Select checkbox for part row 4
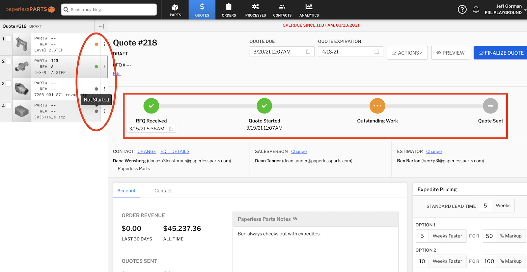The height and width of the screenshot is (272, 527). [9, 106]
